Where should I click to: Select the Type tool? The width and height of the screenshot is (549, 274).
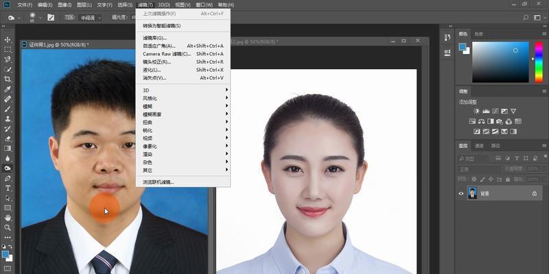8,188
